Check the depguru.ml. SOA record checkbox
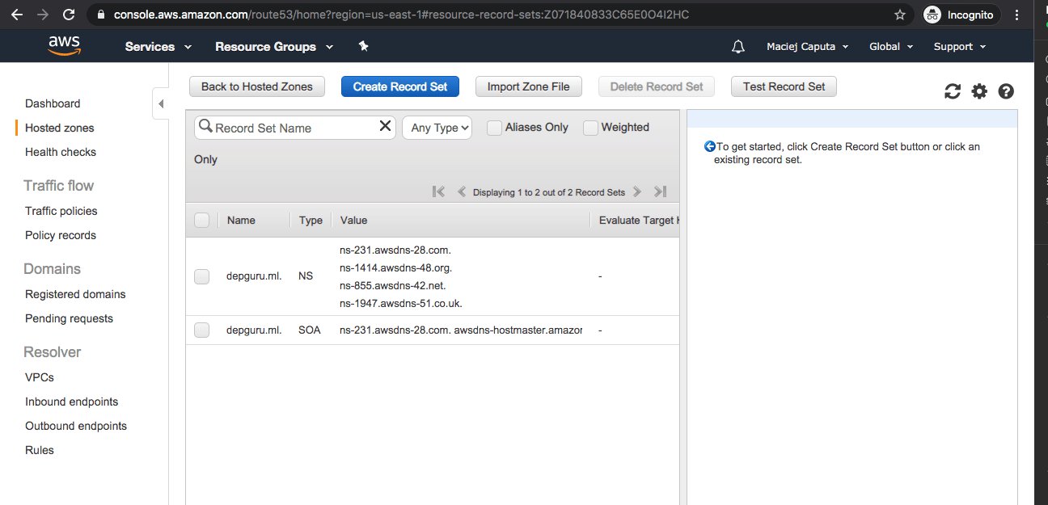This screenshot has width=1048, height=505. [x=202, y=330]
